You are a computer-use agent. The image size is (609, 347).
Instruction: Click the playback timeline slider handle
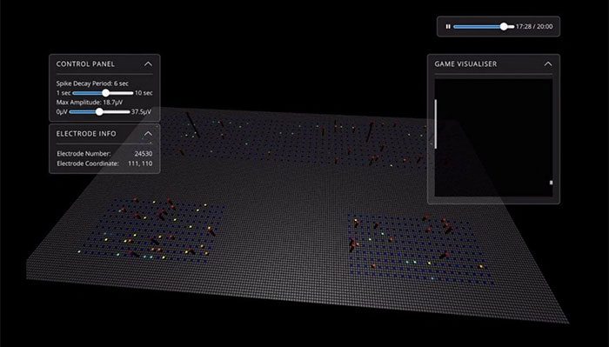[504, 26]
